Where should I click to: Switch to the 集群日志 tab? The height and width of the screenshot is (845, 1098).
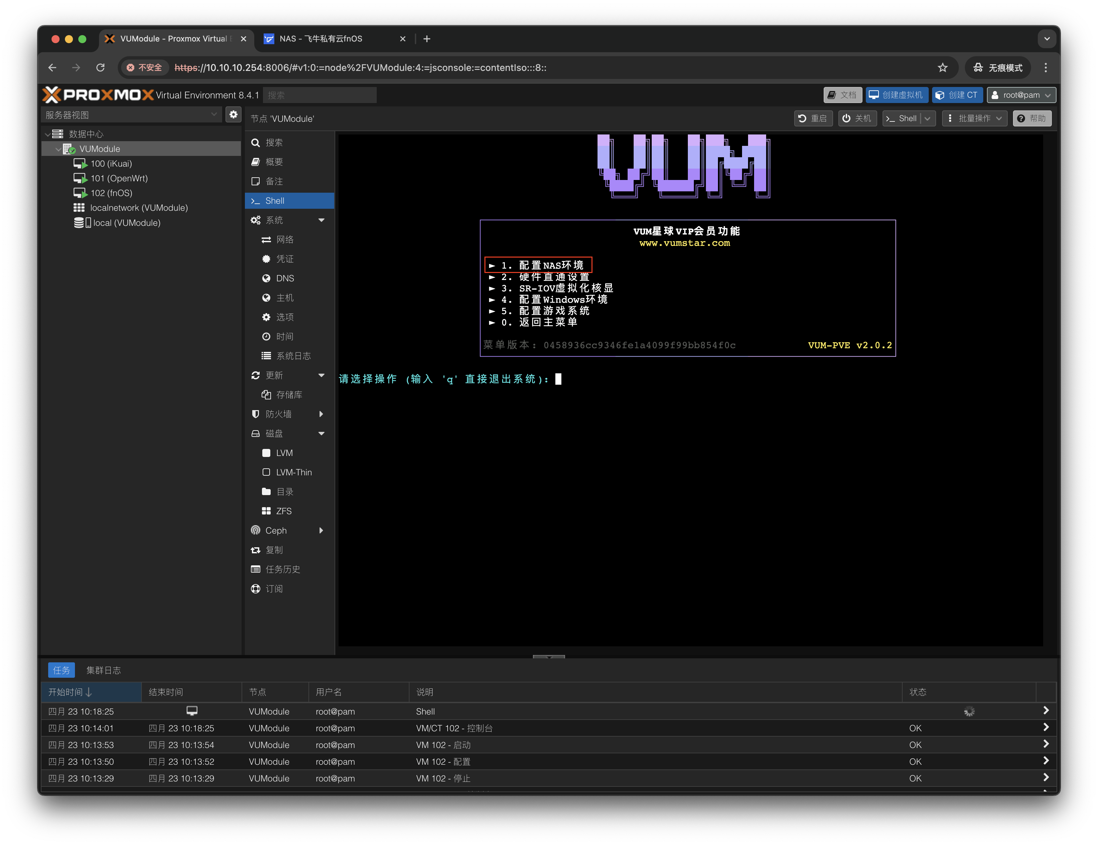click(x=104, y=670)
